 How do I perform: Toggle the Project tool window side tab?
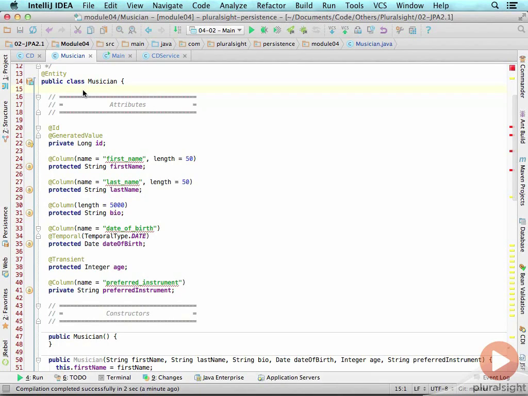(x=5, y=68)
